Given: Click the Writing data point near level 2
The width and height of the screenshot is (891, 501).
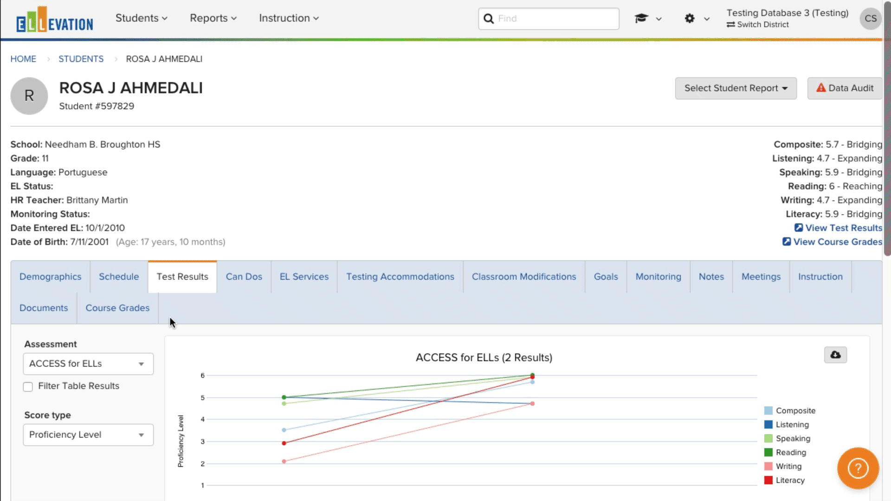Looking at the screenshot, I should (284, 461).
